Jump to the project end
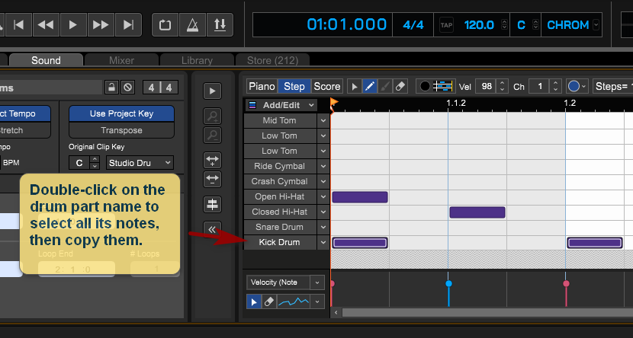Screen dimensions: 633x338 pyautogui.click(x=128, y=25)
